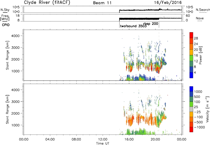
Task: Click the '04:00' time tick label
Action: [50, 140]
